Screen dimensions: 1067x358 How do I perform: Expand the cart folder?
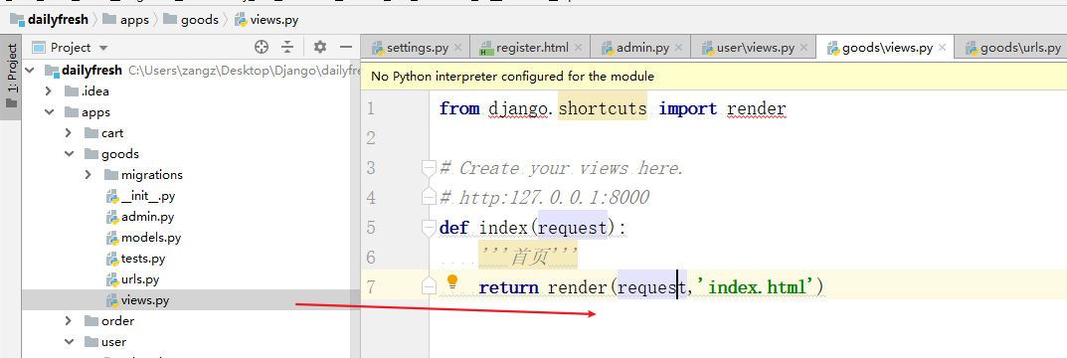click(68, 133)
